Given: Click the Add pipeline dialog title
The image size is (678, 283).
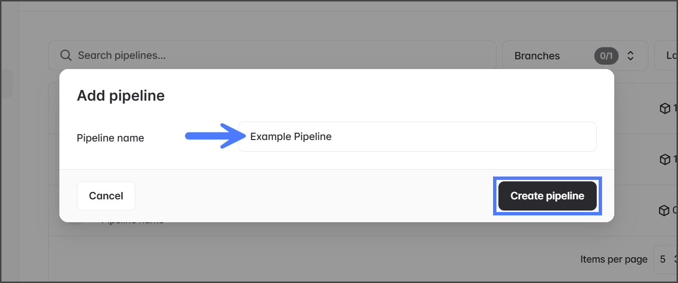Looking at the screenshot, I should tap(121, 95).
